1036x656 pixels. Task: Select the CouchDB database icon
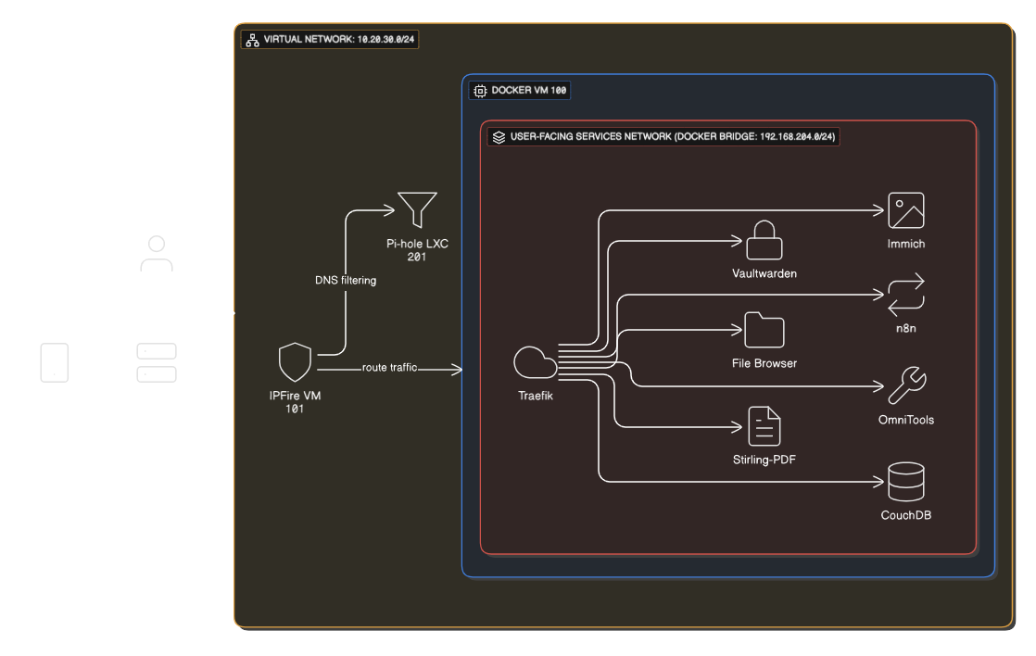[905, 481]
